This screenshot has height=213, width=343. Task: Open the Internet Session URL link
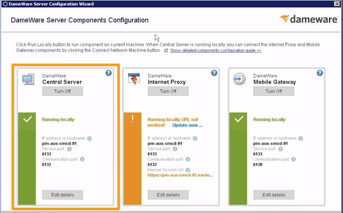(x=180, y=175)
